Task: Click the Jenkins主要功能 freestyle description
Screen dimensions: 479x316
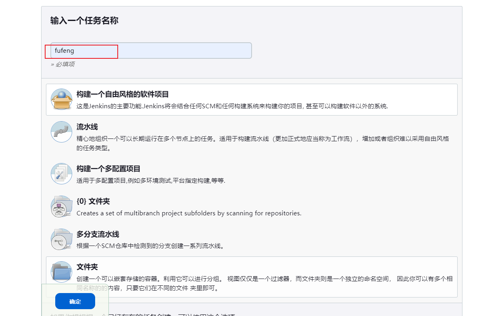Action: [232, 106]
